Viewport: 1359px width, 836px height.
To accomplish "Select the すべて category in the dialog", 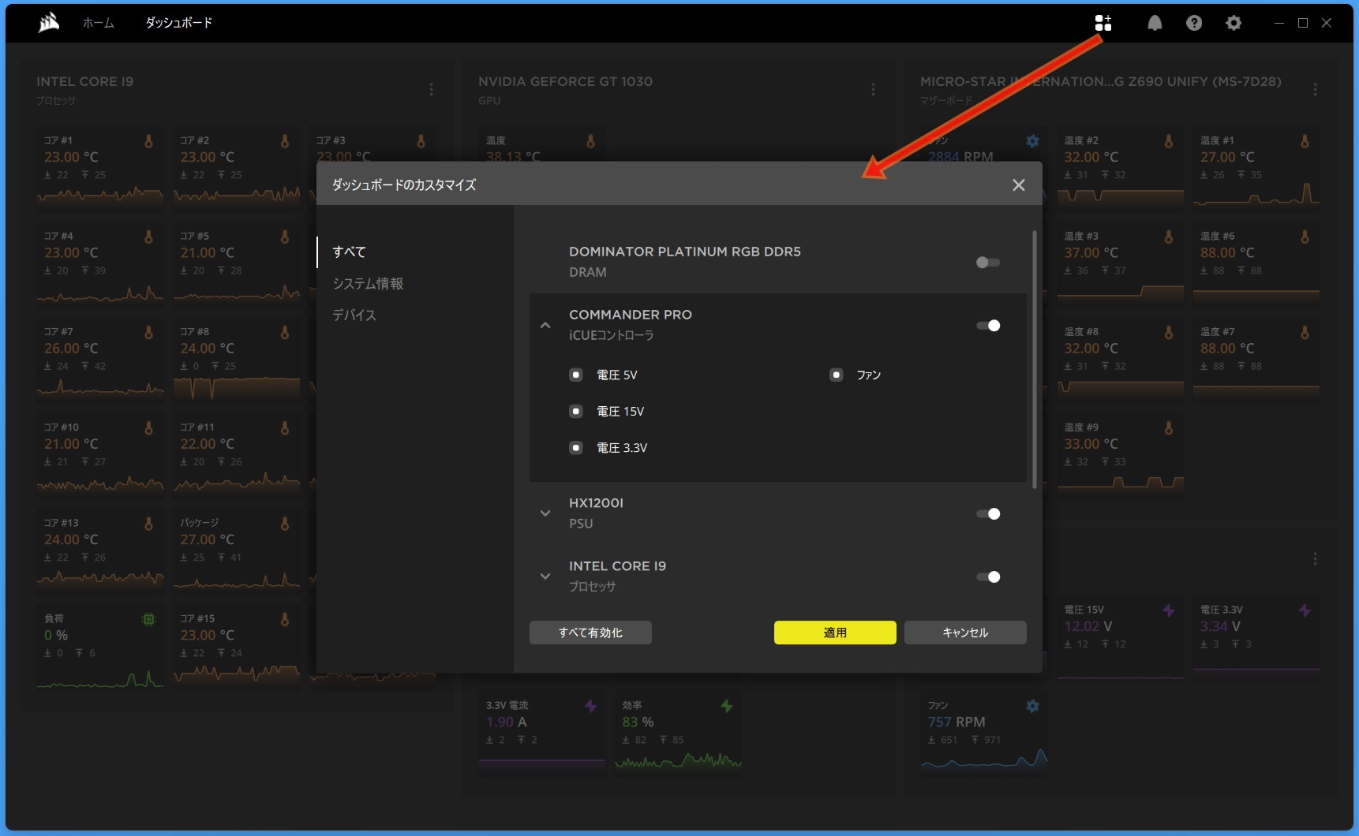I will (349, 252).
